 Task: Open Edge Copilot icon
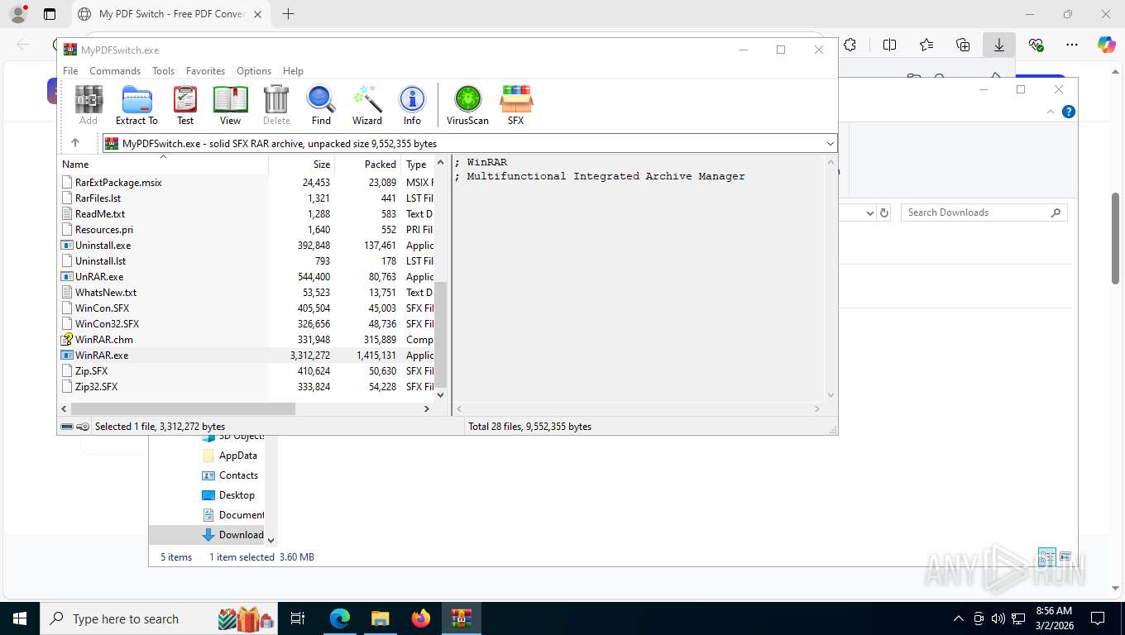click(x=1107, y=45)
